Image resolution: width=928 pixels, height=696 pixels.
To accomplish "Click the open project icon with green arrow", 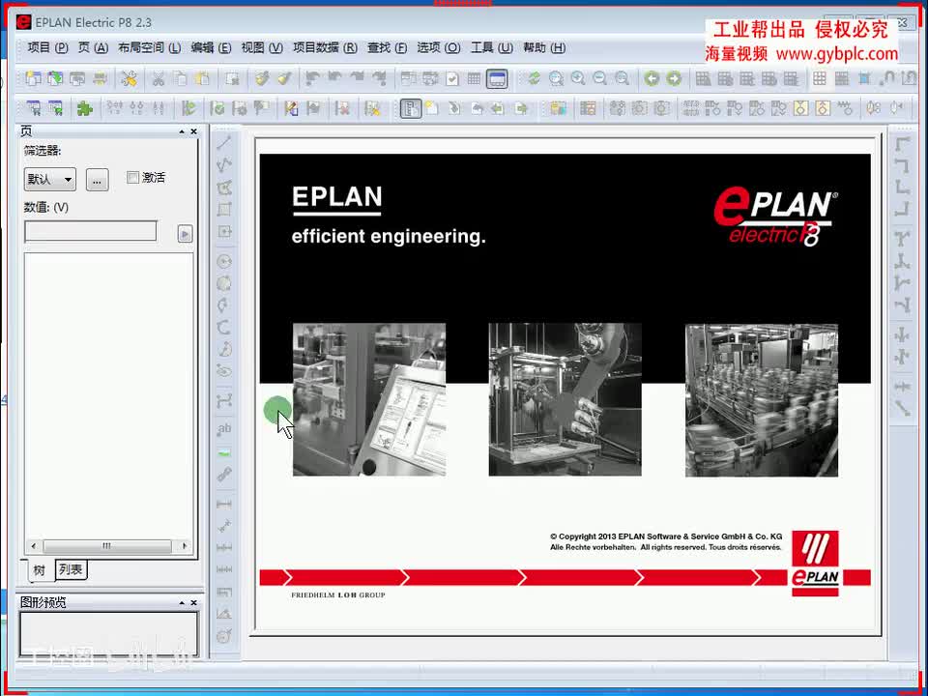I will pyautogui.click(x=56, y=78).
